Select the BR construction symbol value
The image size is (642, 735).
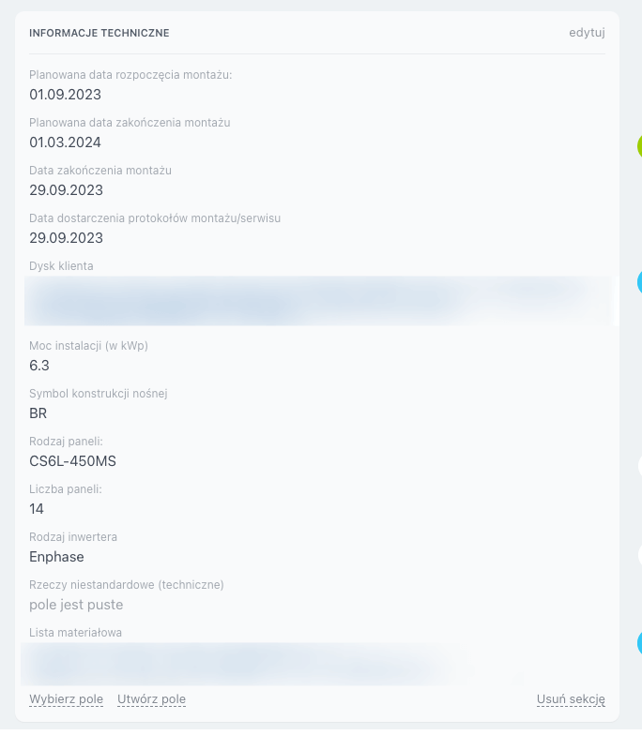38,413
